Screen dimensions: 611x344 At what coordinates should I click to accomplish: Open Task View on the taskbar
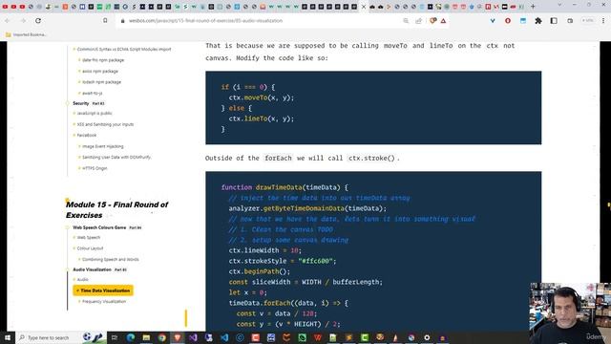click(x=115, y=337)
